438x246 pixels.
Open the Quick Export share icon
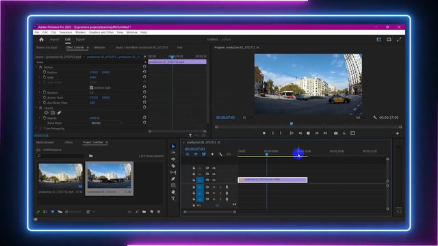(x=389, y=40)
